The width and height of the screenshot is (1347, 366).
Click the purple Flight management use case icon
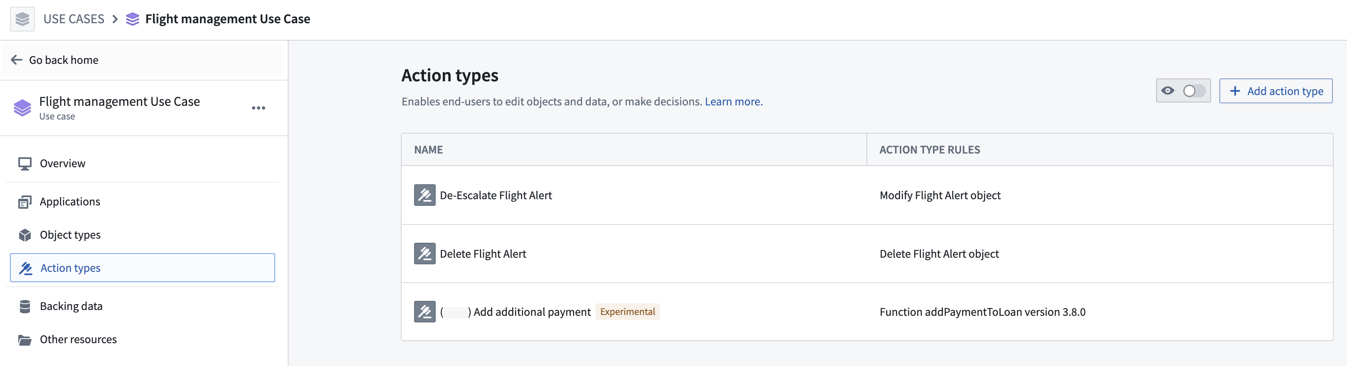click(22, 108)
